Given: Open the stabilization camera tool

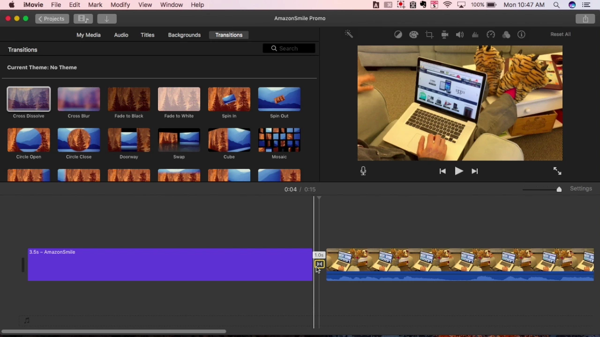Looking at the screenshot, I should click(444, 35).
